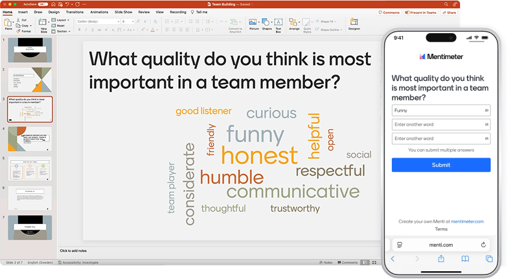
Task: Expand the Layout dropdown
Action: pyautogui.click(x=63, y=20)
